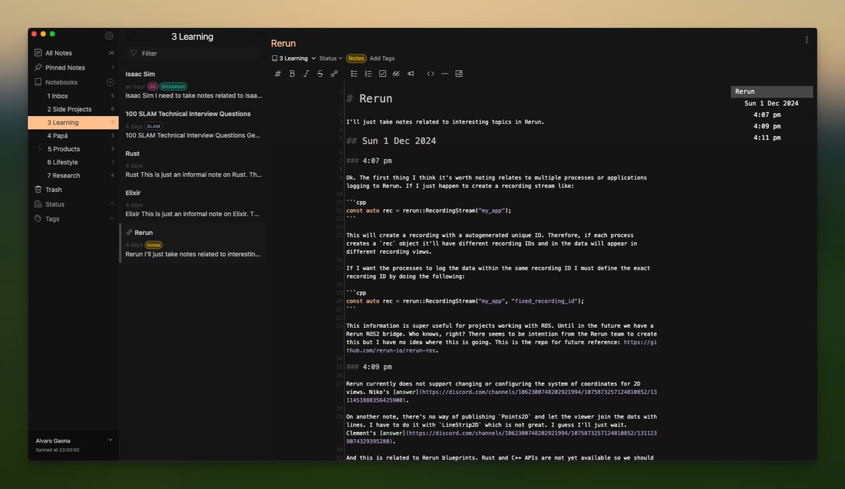This screenshot has height=489, width=845.
Task: Open preferences with the gear icon
Action: point(108,36)
